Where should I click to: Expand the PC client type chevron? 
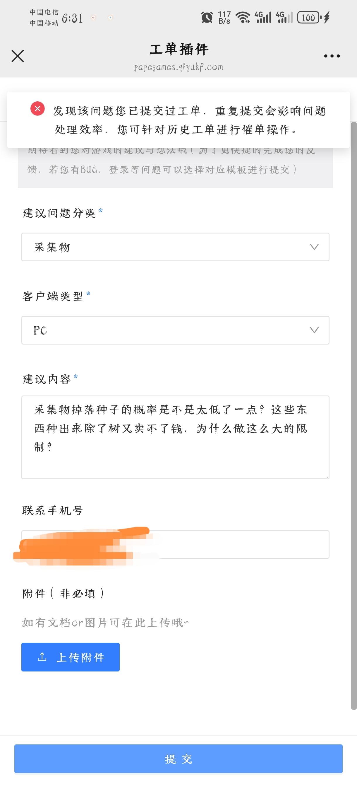[314, 330]
